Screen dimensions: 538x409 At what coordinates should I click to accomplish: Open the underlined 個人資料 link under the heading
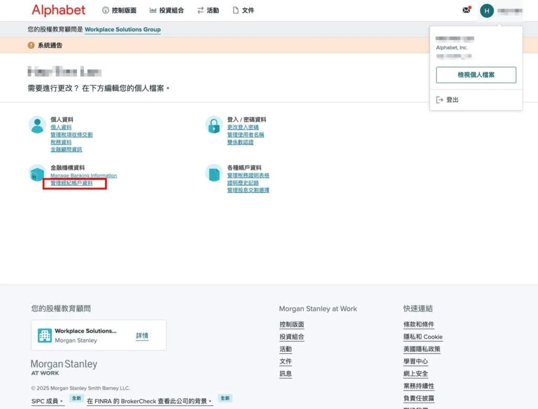coord(61,127)
